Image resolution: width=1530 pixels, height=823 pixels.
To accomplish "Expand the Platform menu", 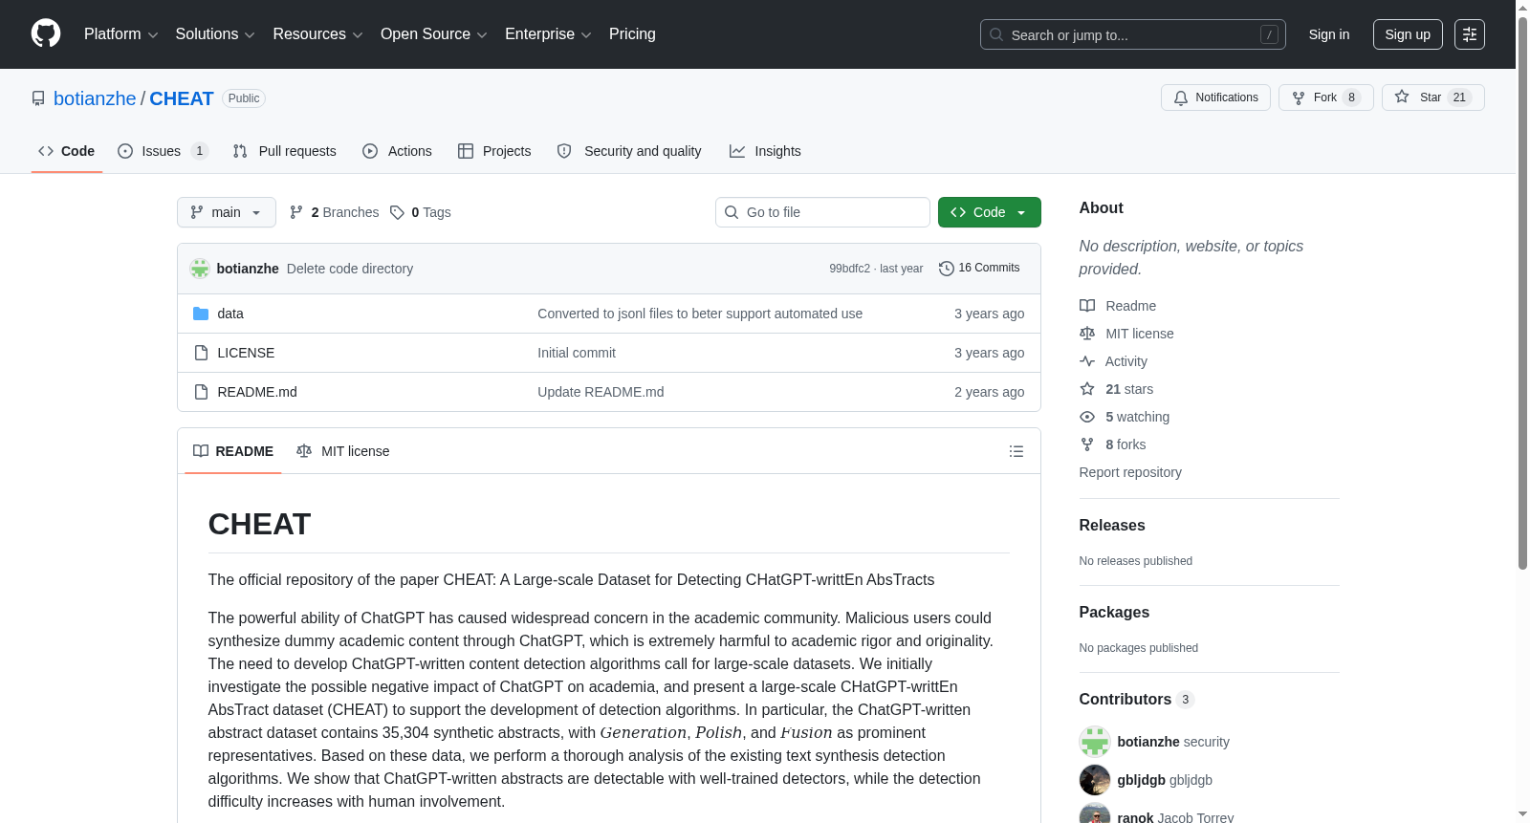I will point(121,34).
